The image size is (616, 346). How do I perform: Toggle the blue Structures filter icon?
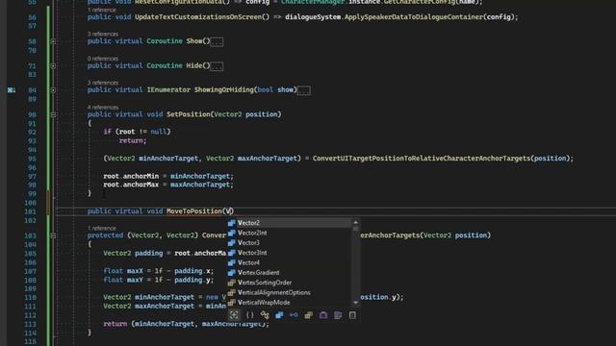[279, 315]
